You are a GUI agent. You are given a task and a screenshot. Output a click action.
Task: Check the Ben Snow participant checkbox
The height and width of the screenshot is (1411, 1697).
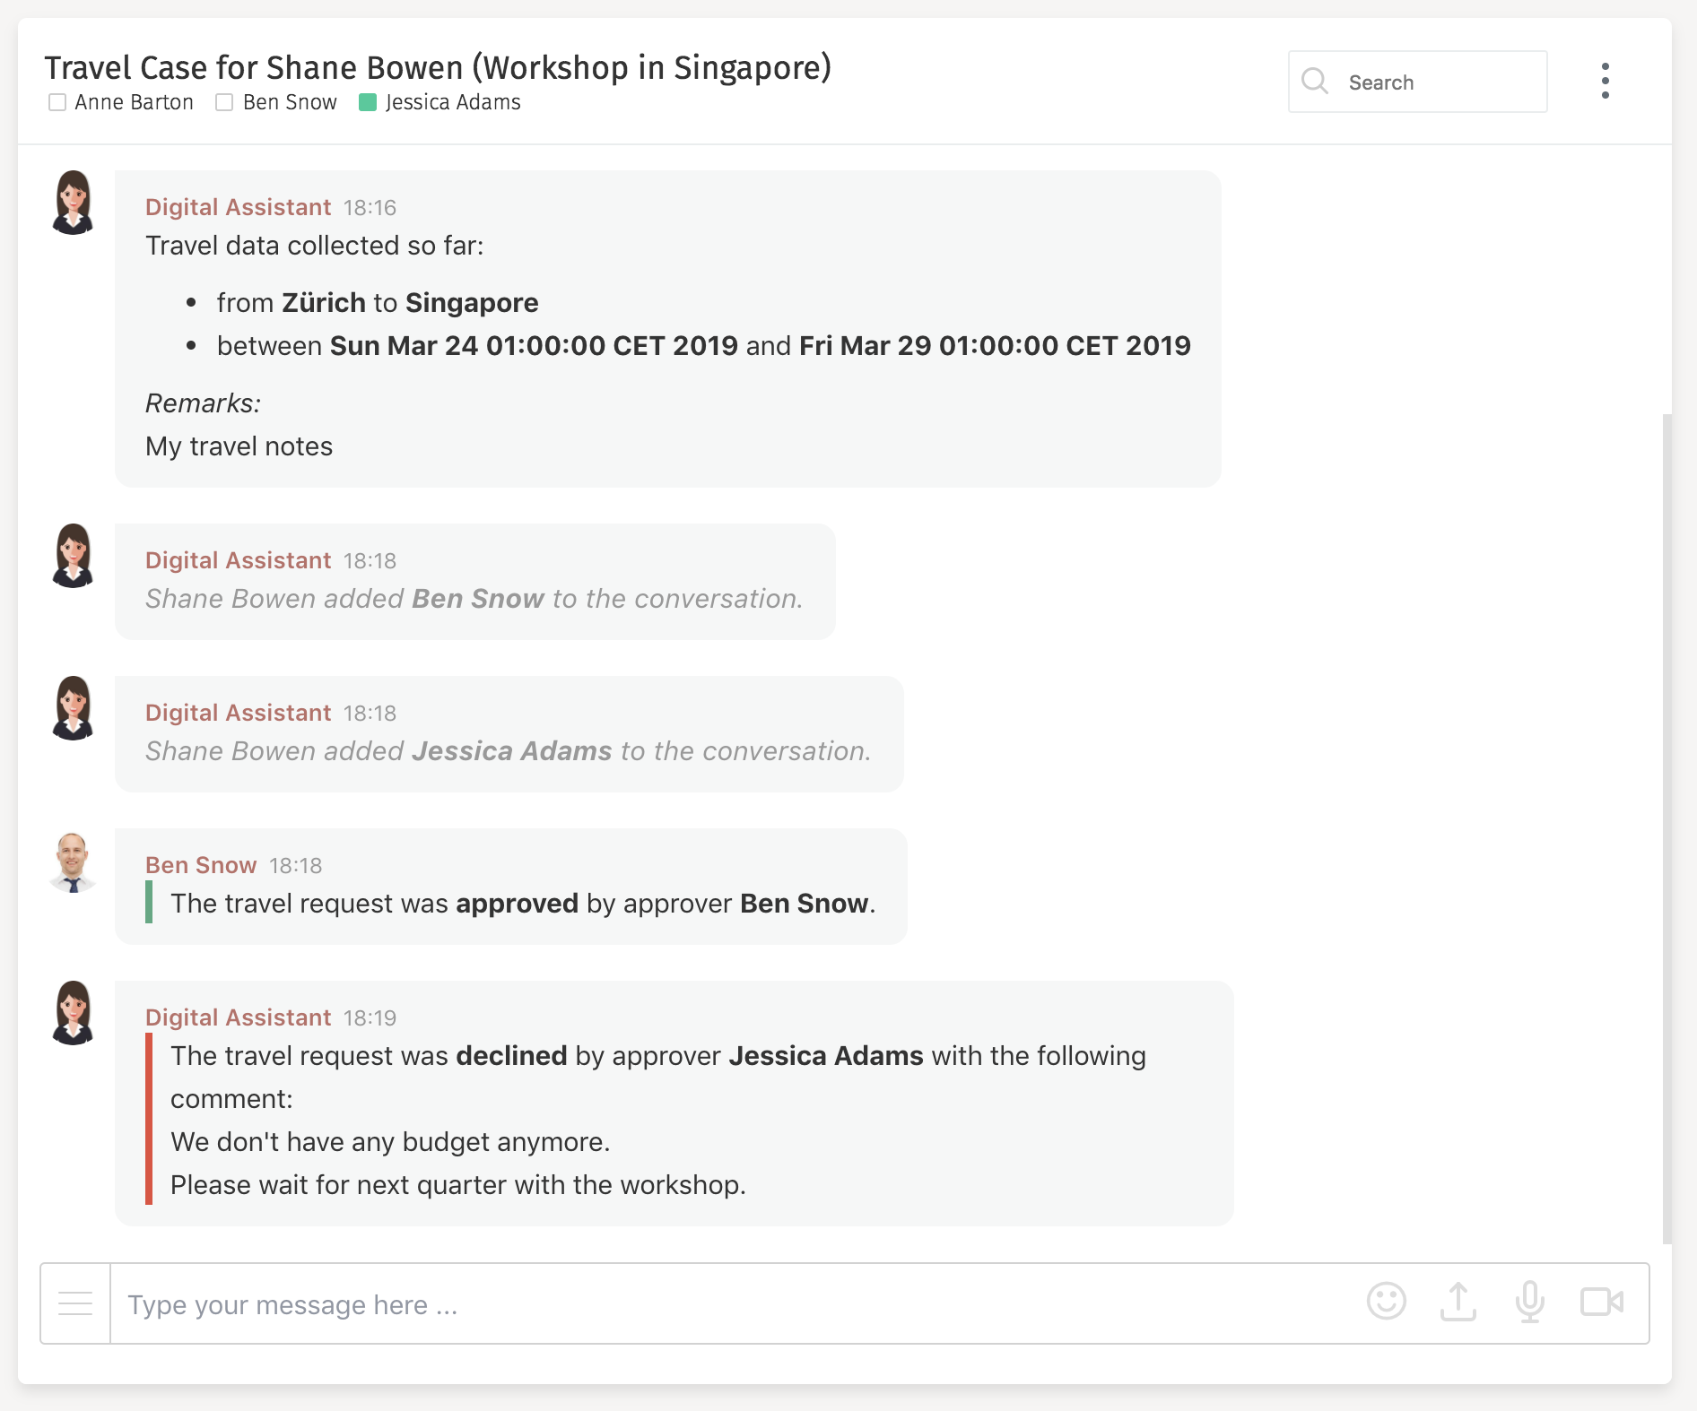[x=223, y=102]
